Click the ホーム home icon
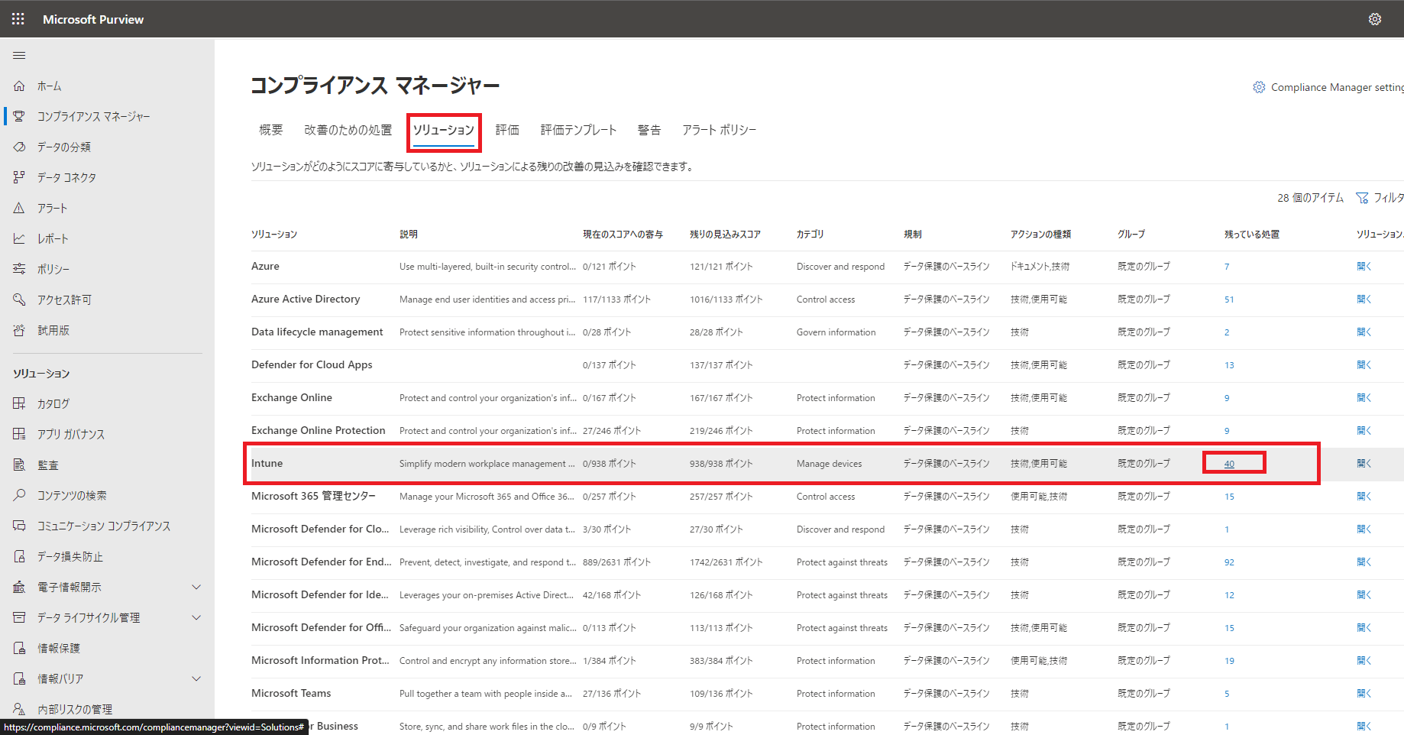 [19, 86]
